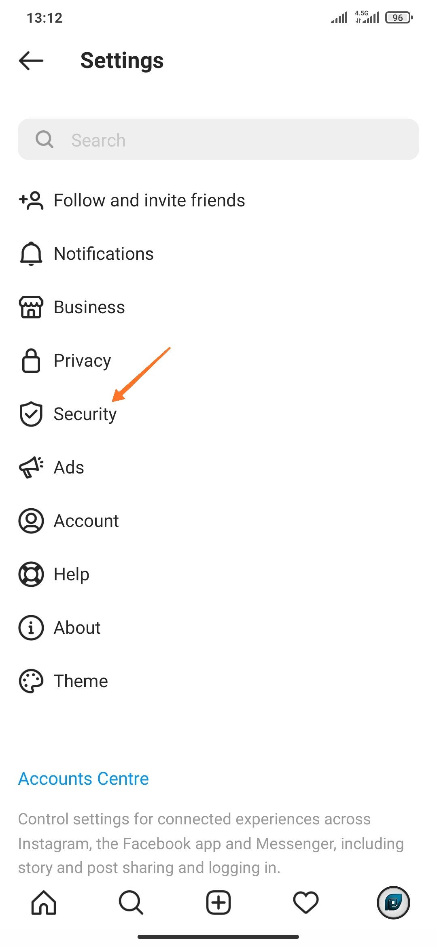
Task: Tap the Privacy padlock icon
Action: pyautogui.click(x=31, y=361)
